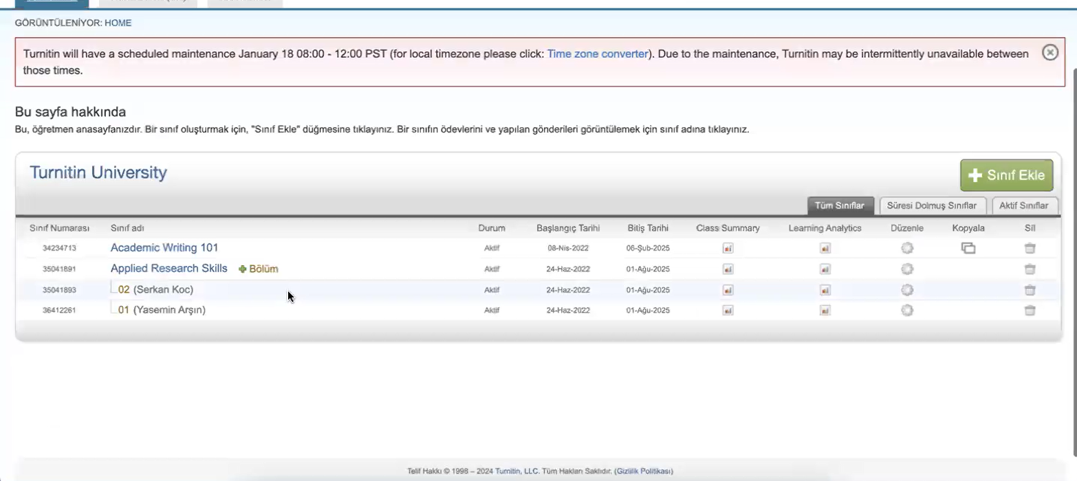The width and height of the screenshot is (1077, 481).
Task: Switch to Süresi Dolmuş Sınıflar tab
Action: pyautogui.click(x=932, y=205)
